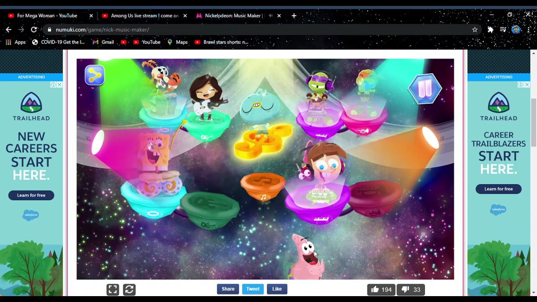
Task: Click unlabeled YouTube icon bookmark after Gmail
Action: (x=124, y=42)
